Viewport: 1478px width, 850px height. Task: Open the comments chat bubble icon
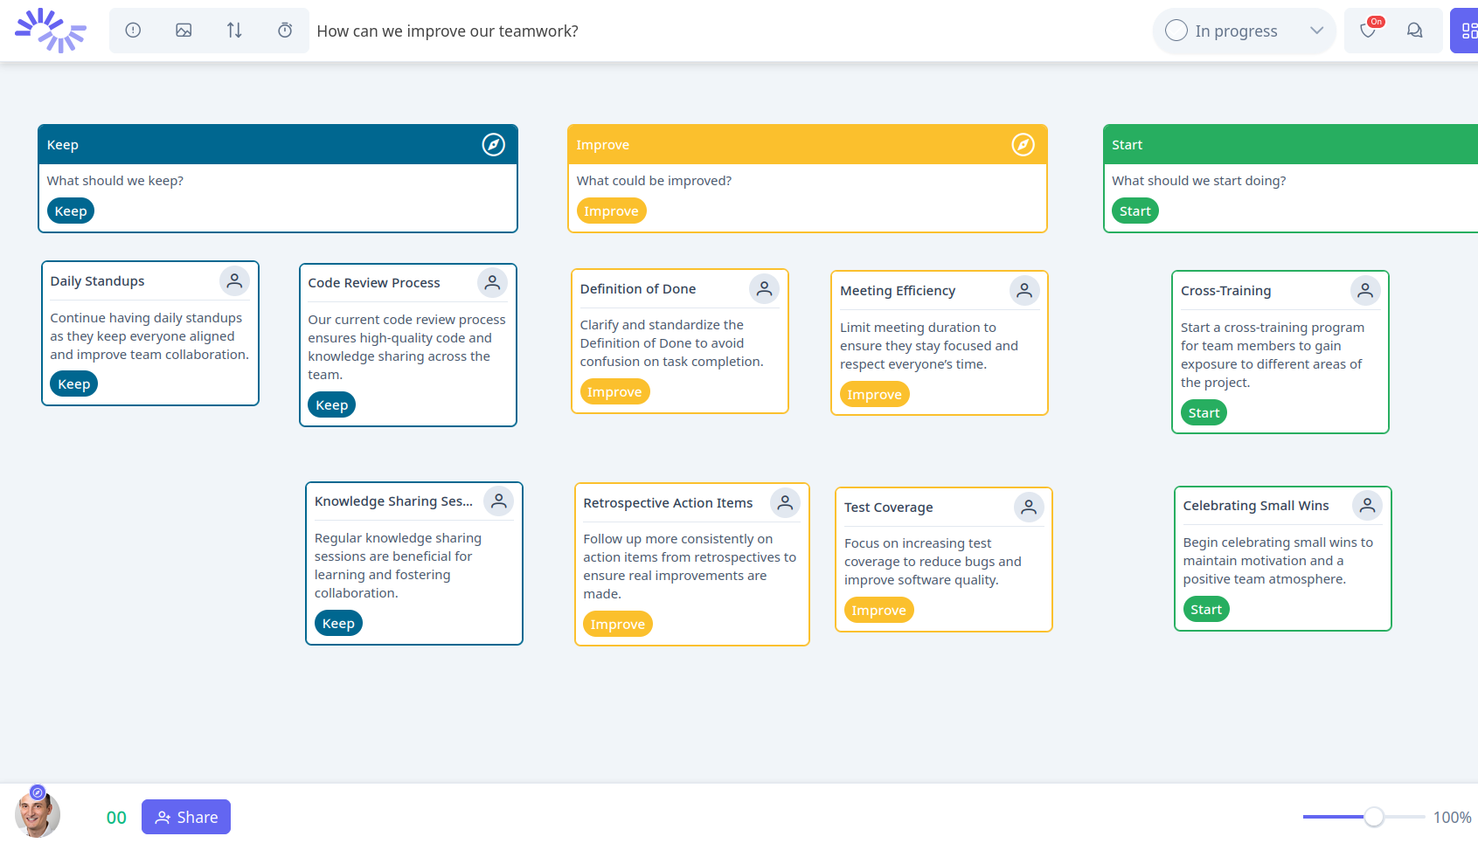[1414, 31]
